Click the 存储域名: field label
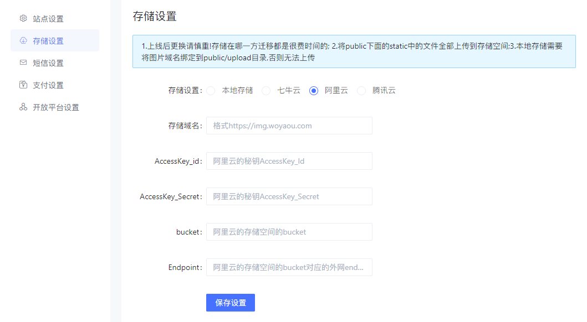The image size is (587, 322). [x=185, y=126]
